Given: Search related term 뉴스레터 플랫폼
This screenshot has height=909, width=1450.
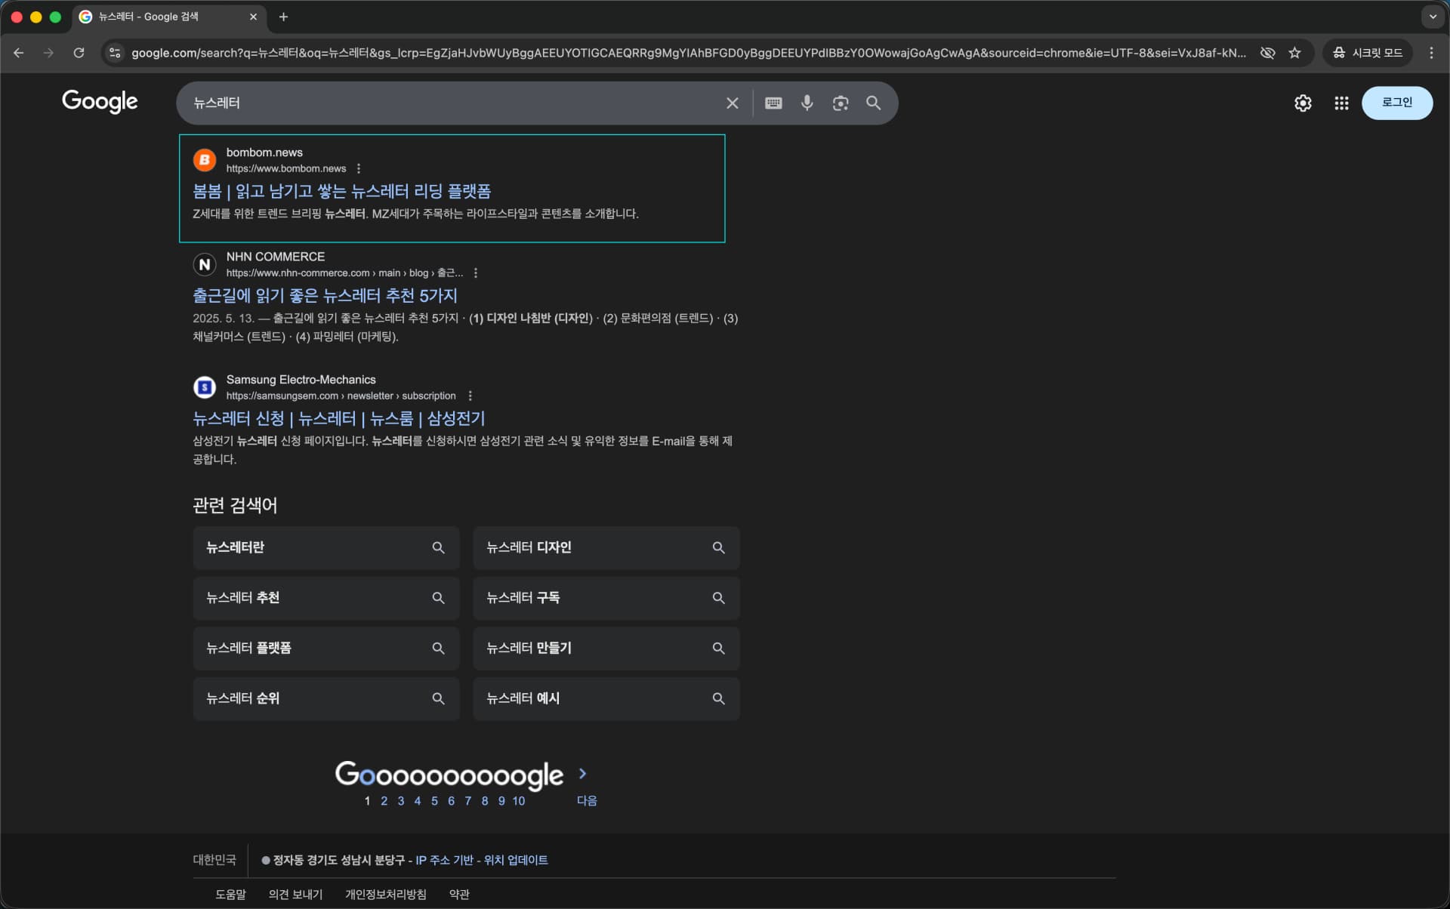Looking at the screenshot, I should click(x=326, y=649).
